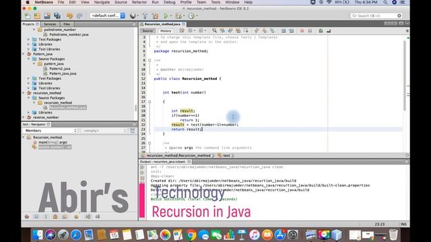This screenshot has height=242, width=431.
Task: Click Start Macro Recording red icon
Action: [302, 31]
